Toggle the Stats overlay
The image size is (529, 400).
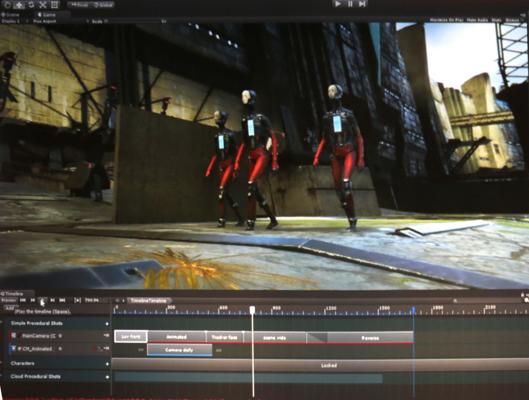coord(497,20)
